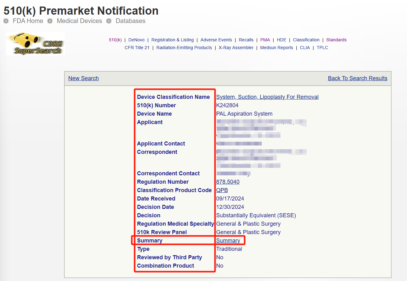Click the Regulation Number label
This screenshot has height=281, width=407.
point(163,182)
